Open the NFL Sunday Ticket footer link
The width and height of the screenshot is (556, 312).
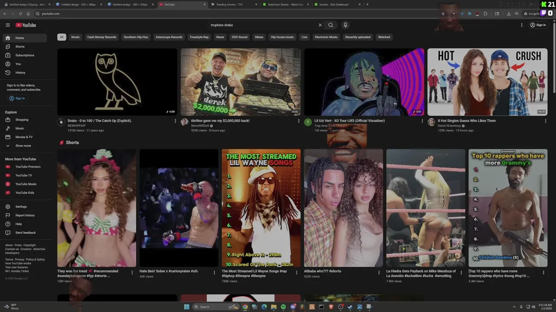tap(17, 271)
